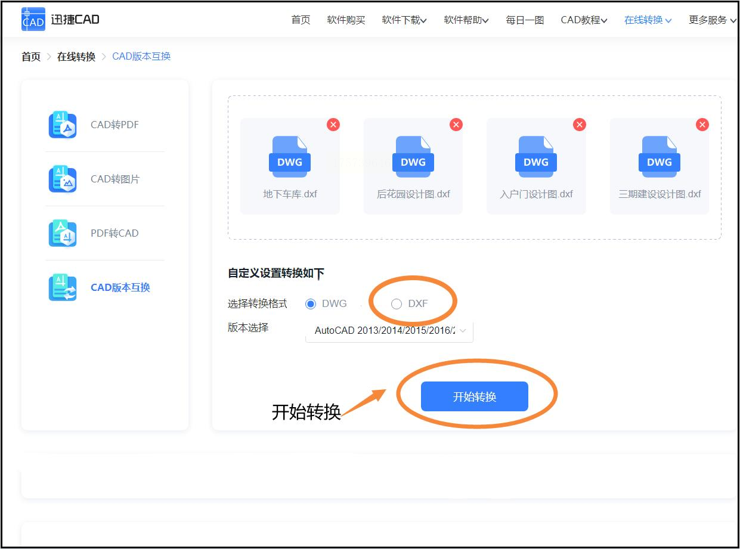740x549 pixels.
Task: Open the PDF转CAD converter icon
Action: tap(63, 234)
